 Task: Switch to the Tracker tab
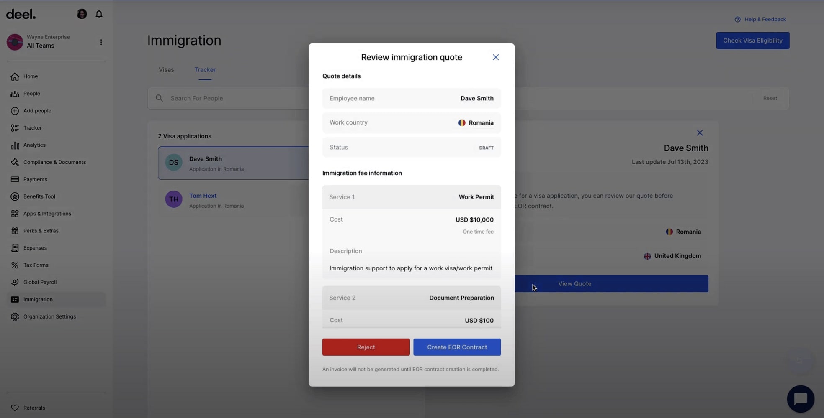[x=205, y=69]
